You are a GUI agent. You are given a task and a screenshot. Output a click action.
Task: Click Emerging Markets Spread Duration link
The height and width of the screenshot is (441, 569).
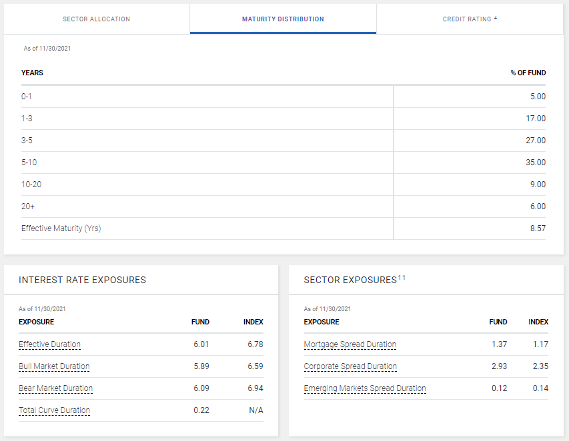coord(364,388)
